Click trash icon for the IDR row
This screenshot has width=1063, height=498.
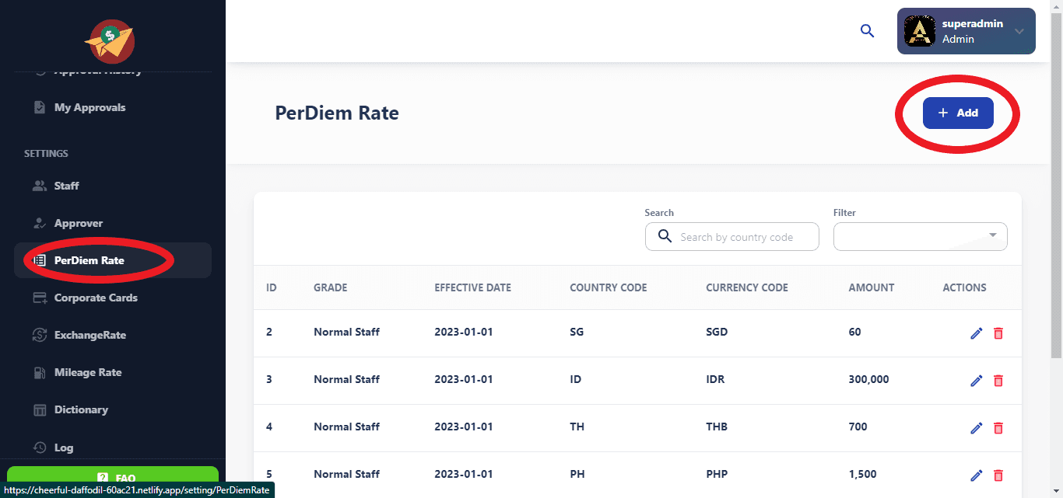tap(998, 381)
